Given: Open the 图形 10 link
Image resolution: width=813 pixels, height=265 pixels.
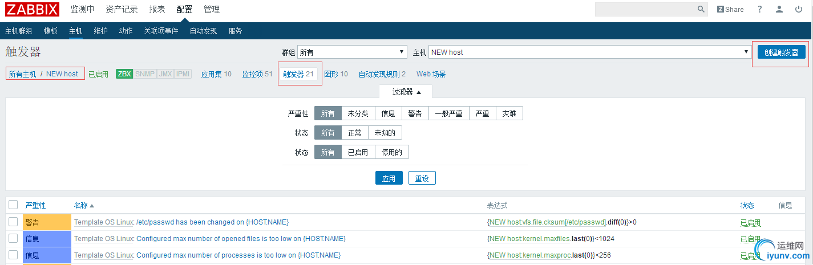Looking at the screenshot, I should (336, 74).
